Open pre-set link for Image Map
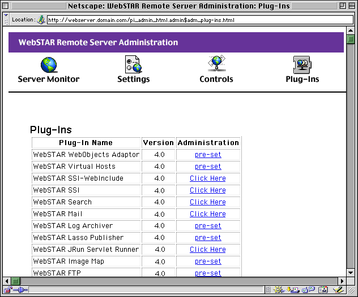 (208, 261)
